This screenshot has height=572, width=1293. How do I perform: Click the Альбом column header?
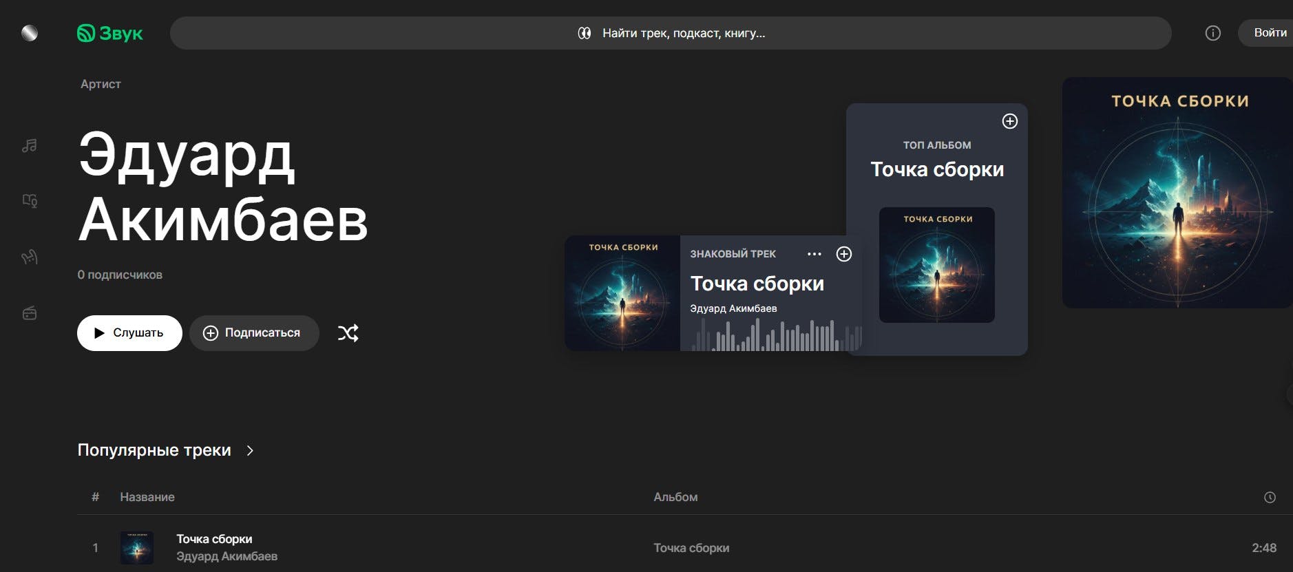tap(675, 497)
